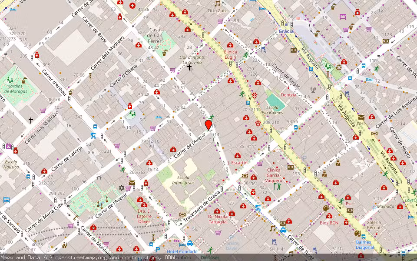Select the music note icon above Otto Zutz
417x261 pixels.
click(218, 3)
